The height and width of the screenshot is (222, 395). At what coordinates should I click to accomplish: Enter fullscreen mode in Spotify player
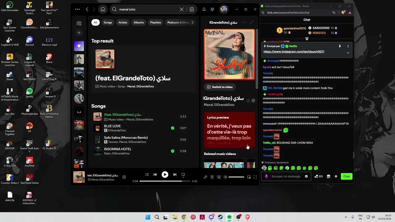(x=255, y=177)
